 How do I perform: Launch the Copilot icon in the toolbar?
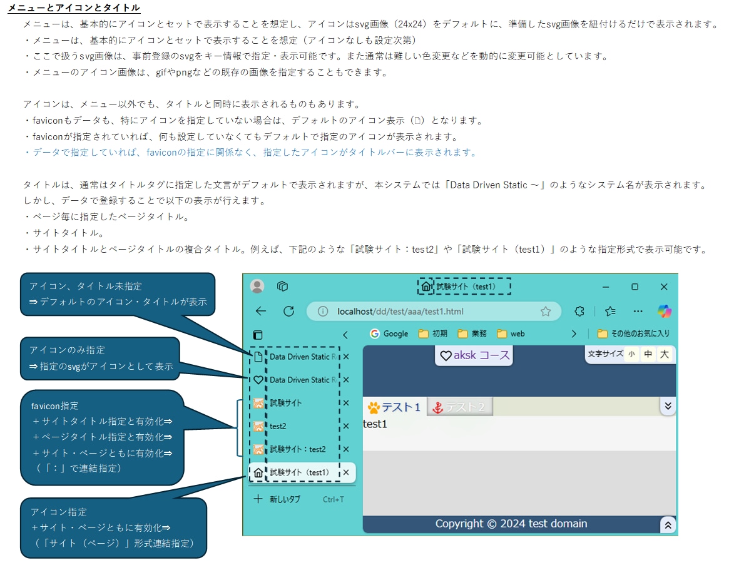(x=665, y=312)
